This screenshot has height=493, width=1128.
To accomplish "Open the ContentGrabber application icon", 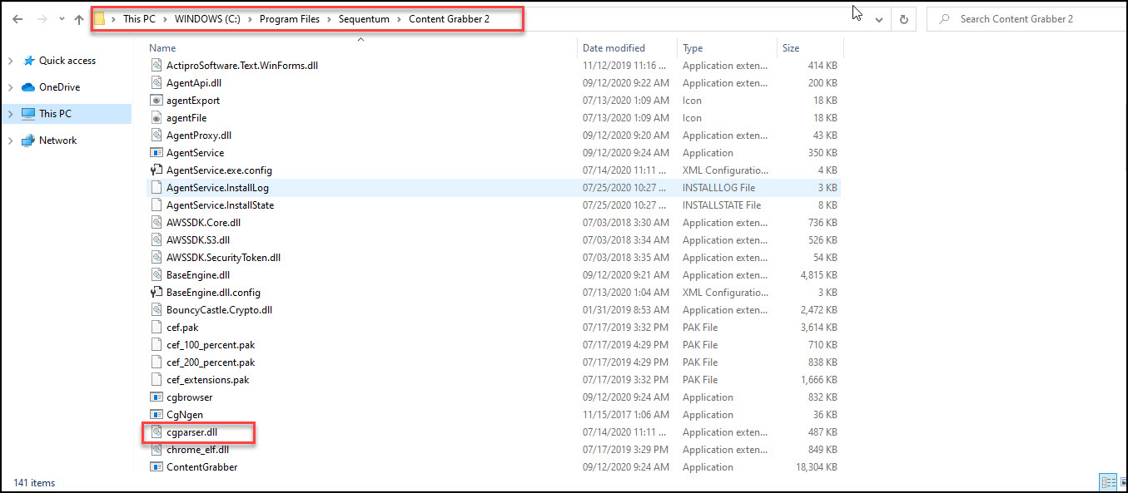I will [x=156, y=467].
